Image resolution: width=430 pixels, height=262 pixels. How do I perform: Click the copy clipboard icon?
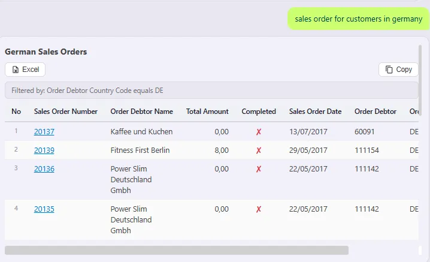click(x=389, y=70)
